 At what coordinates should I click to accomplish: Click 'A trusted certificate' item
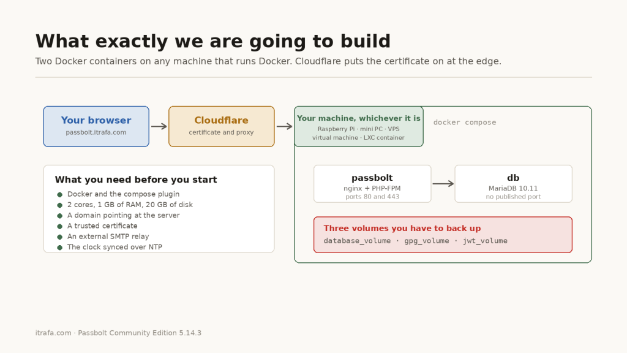[x=102, y=226]
